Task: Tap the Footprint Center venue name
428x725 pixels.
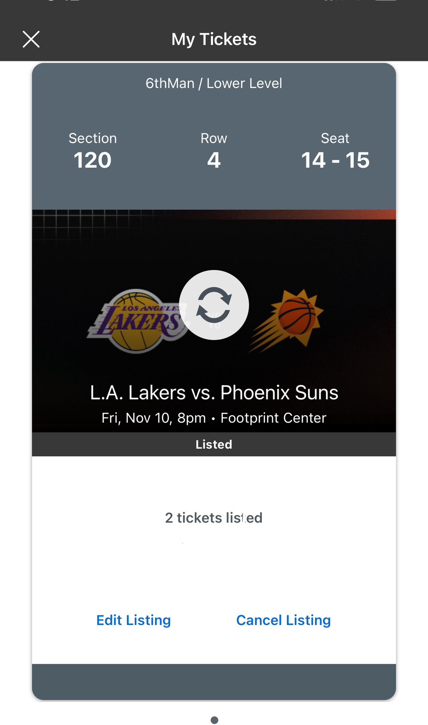Action: pyautogui.click(x=273, y=418)
